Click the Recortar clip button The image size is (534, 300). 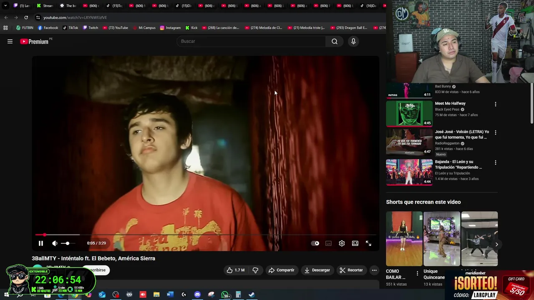pos(351,270)
